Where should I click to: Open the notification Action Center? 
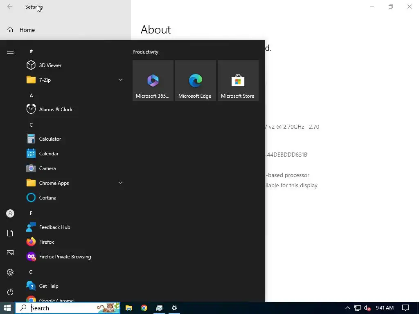click(405, 308)
